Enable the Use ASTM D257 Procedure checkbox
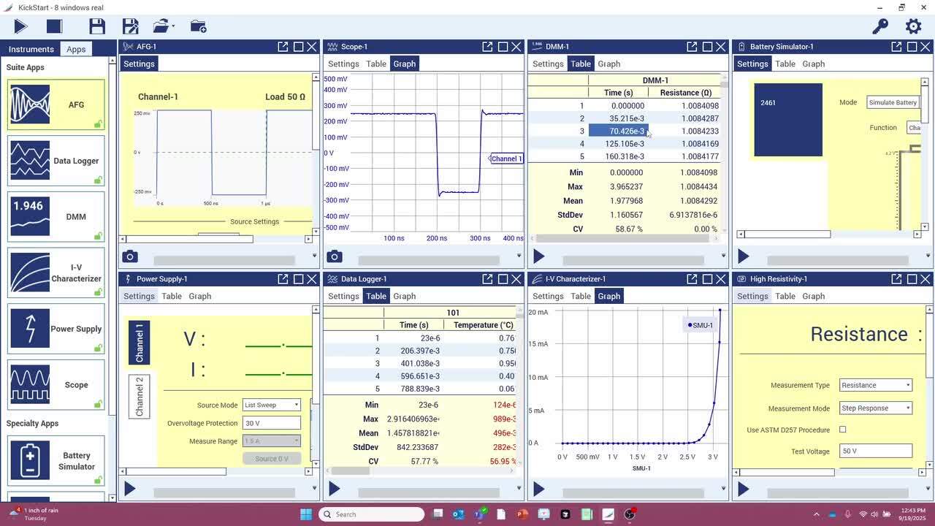 click(x=842, y=430)
